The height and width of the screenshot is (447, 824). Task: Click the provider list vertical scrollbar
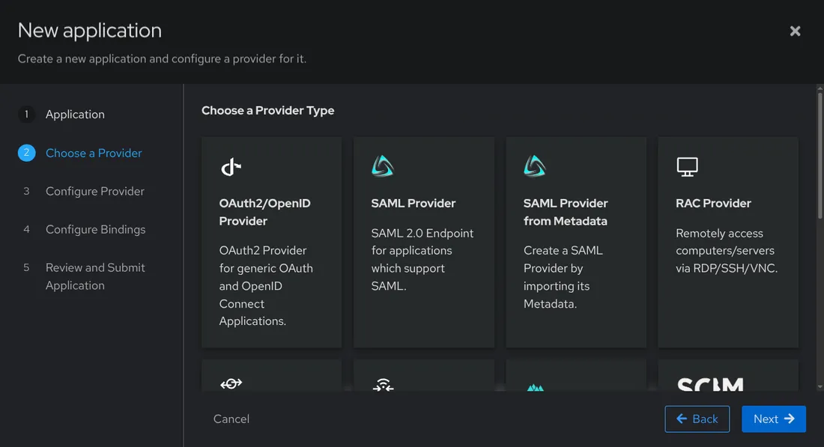[x=820, y=156]
